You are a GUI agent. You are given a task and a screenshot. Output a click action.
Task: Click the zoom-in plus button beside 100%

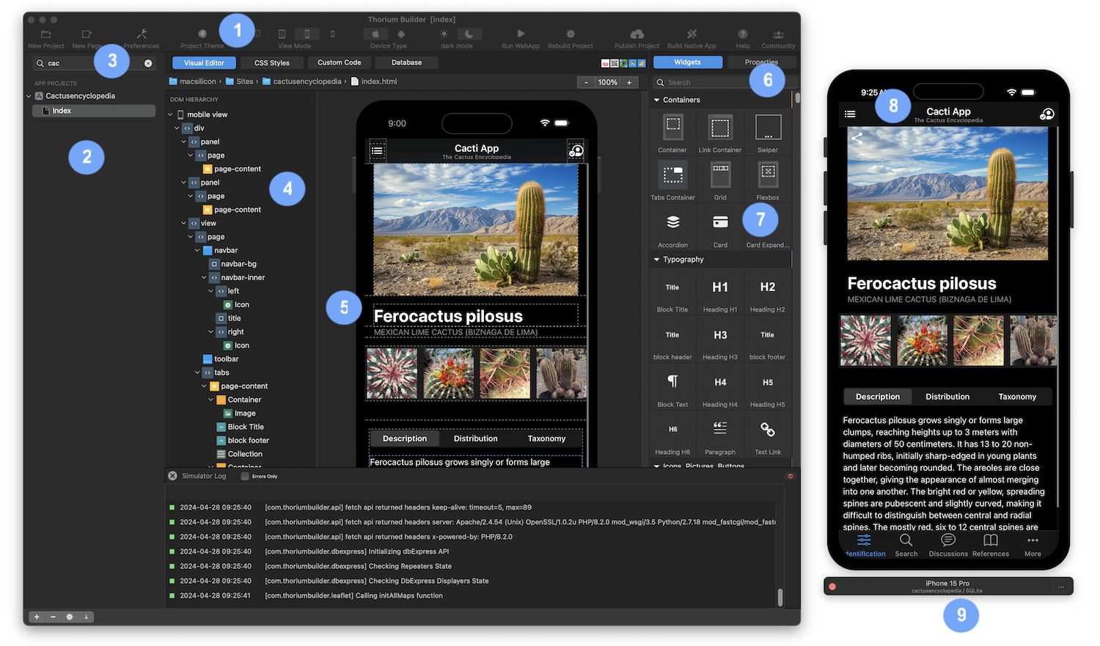tap(629, 83)
